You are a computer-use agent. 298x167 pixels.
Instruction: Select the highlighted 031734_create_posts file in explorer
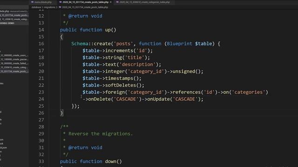tap(14, 71)
